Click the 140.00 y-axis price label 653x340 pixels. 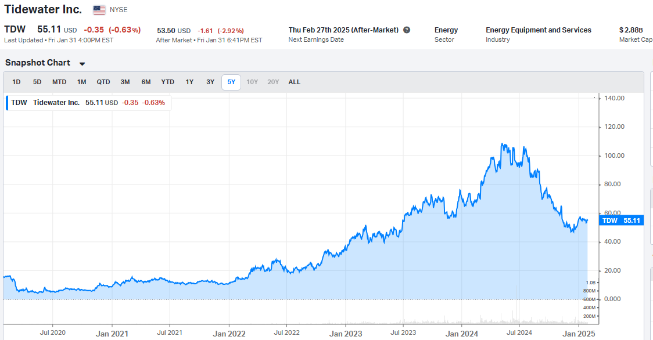[x=614, y=98]
